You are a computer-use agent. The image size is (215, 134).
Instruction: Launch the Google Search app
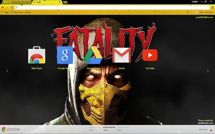tap(65, 55)
